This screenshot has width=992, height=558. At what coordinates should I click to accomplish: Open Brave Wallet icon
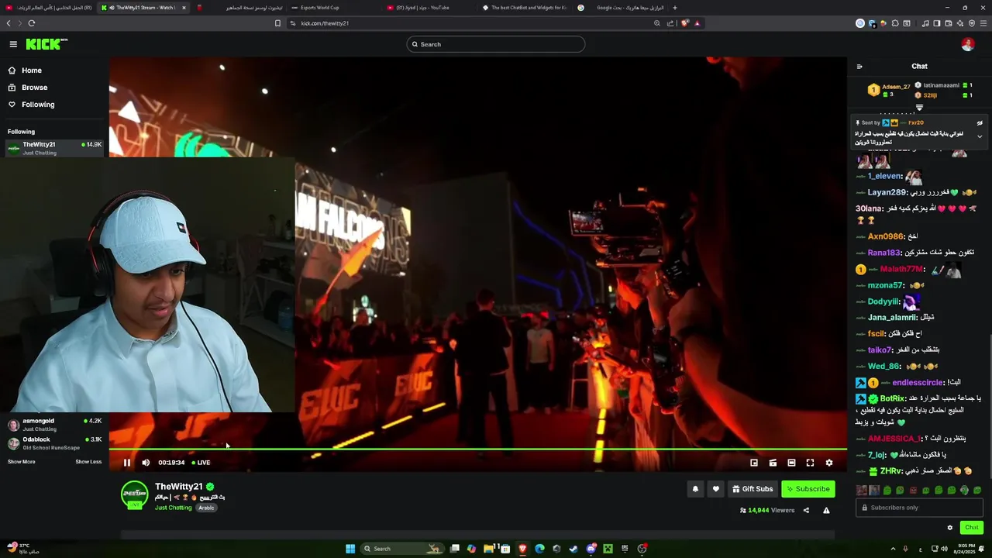click(x=948, y=23)
